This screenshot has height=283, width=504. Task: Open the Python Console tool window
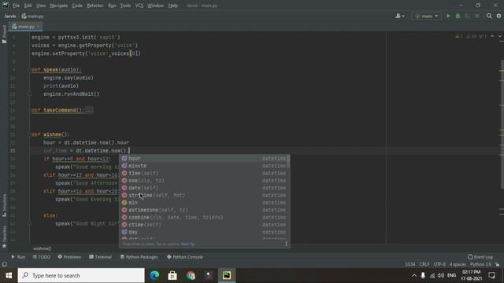185,257
